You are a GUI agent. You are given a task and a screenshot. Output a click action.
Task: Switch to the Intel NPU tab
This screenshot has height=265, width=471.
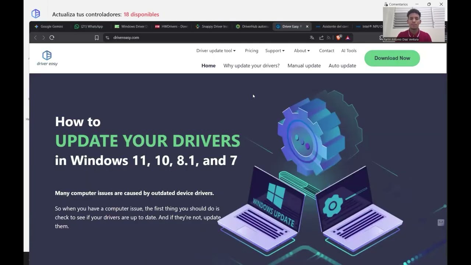pyautogui.click(x=369, y=26)
